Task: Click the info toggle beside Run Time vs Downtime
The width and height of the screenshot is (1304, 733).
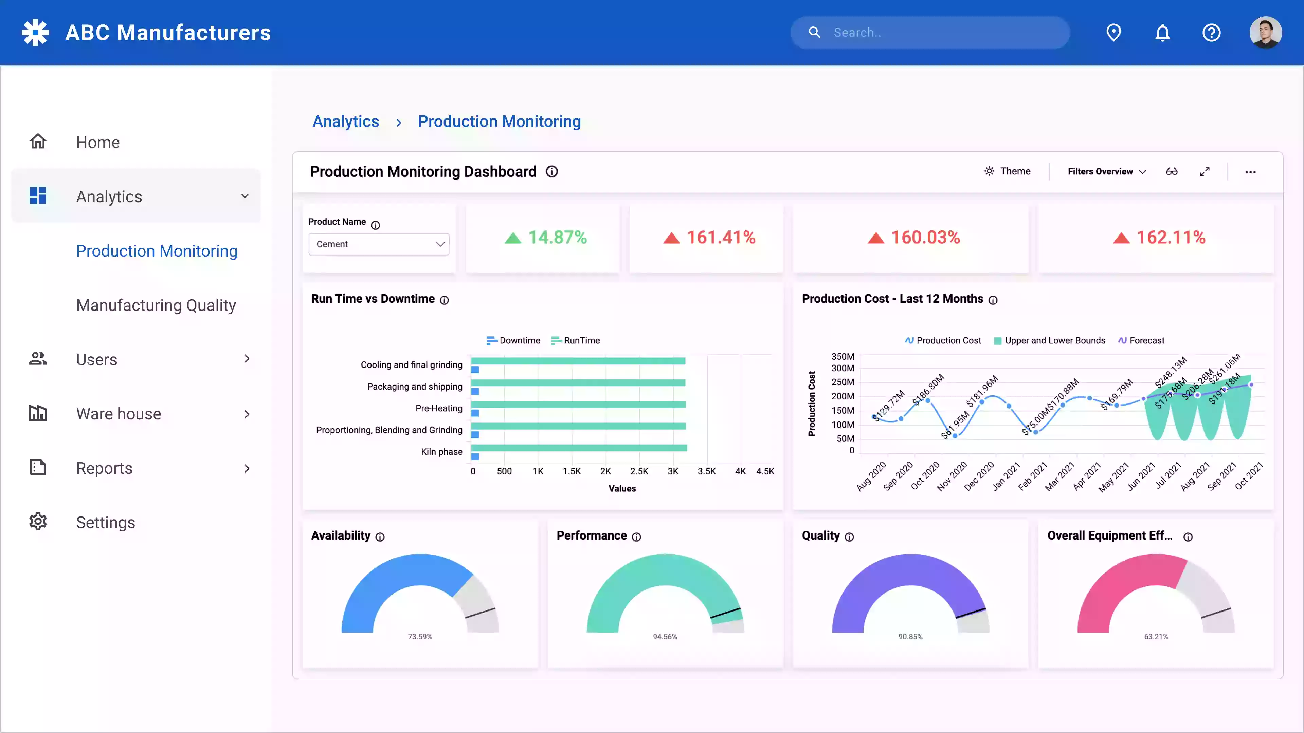Action: 445,299
